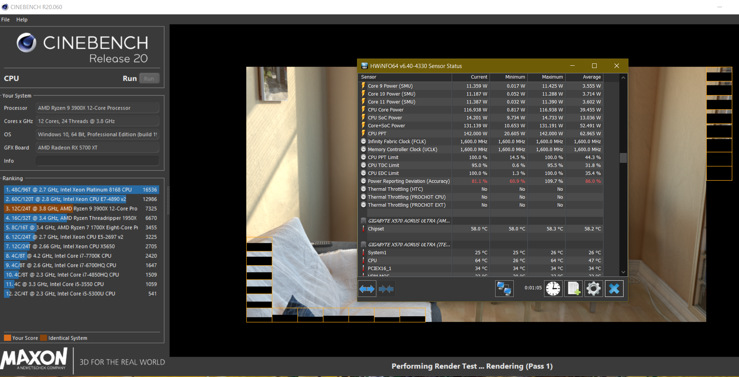Click Core 9 Power lightning icon

coord(363,86)
